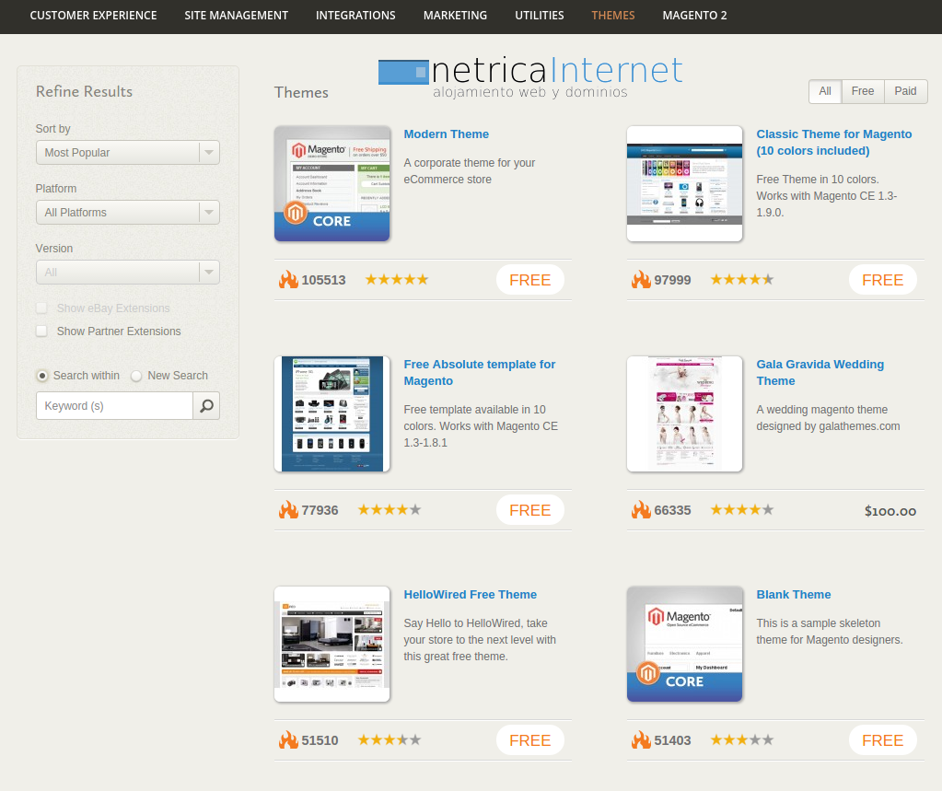Click the star rating for Modern Theme
942x791 pixels.
(396, 280)
